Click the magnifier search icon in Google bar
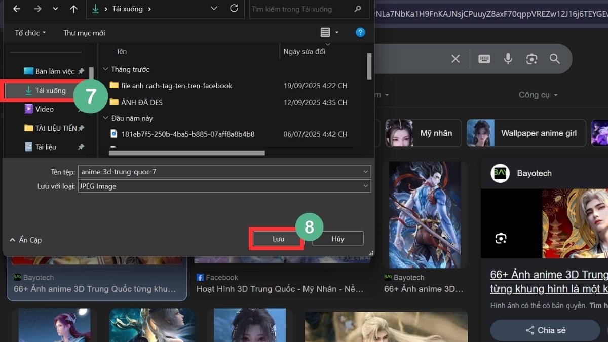This screenshot has height=342, width=608. point(555,59)
